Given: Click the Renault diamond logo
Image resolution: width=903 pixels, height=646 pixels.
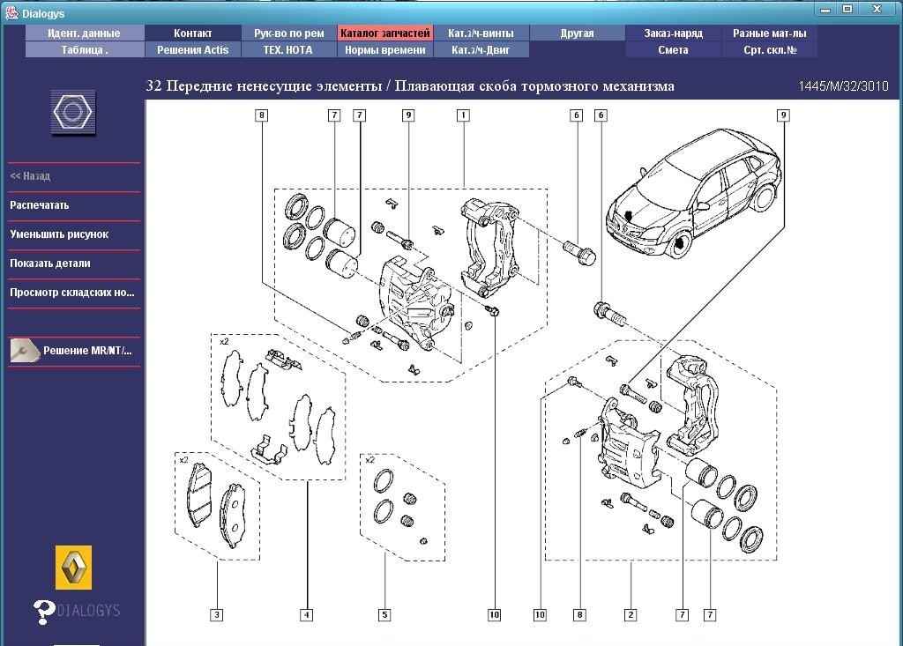Looking at the screenshot, I should (73, 567).
